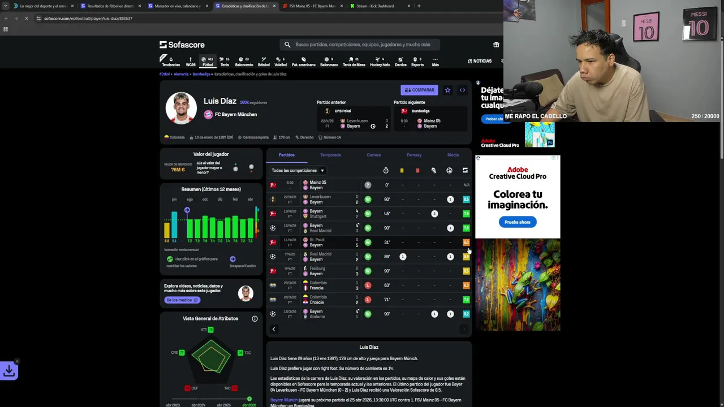Click the assists boot column icon
The image size is (724, 407).
[433, 170]
